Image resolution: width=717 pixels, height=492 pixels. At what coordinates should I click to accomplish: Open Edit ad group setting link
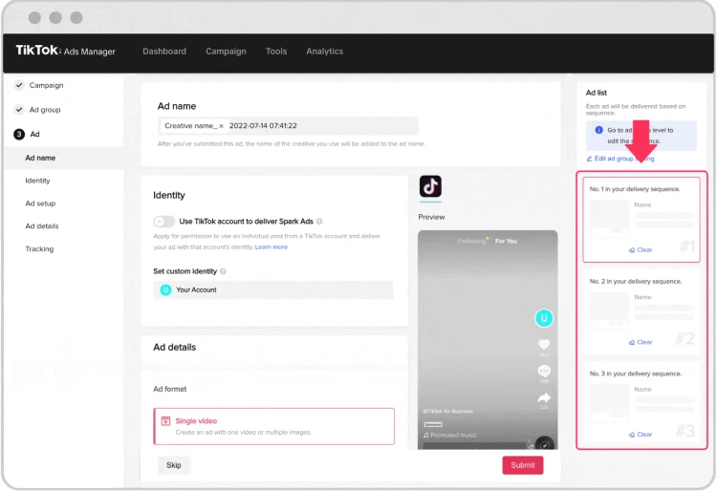click(x=620, y=159)
